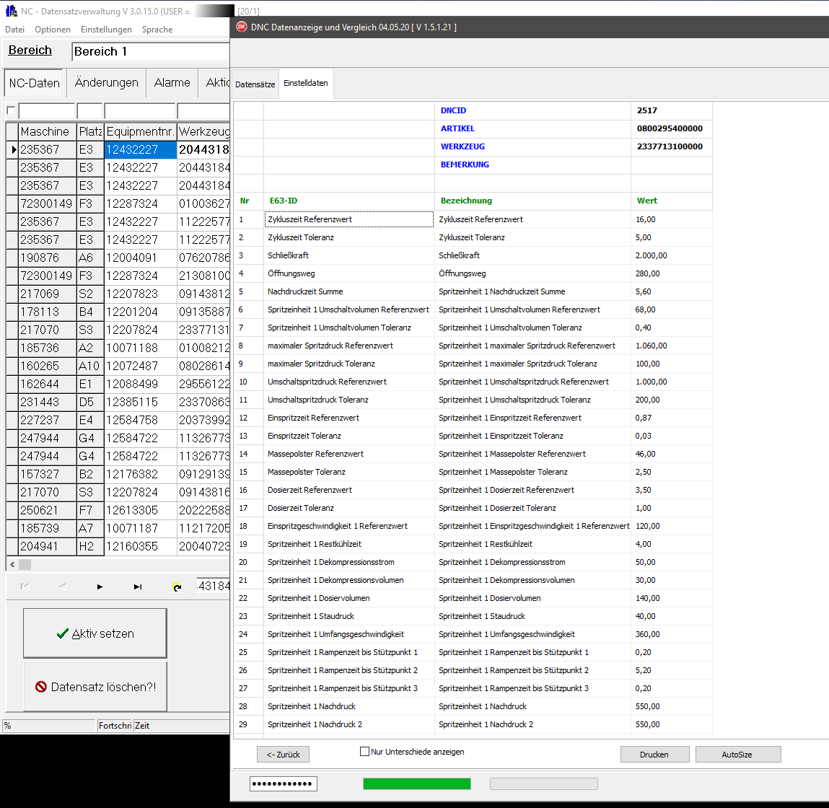Go to first record navigator arrow
The height and width of the screenshot is (808, 829).
pos(25,587)
